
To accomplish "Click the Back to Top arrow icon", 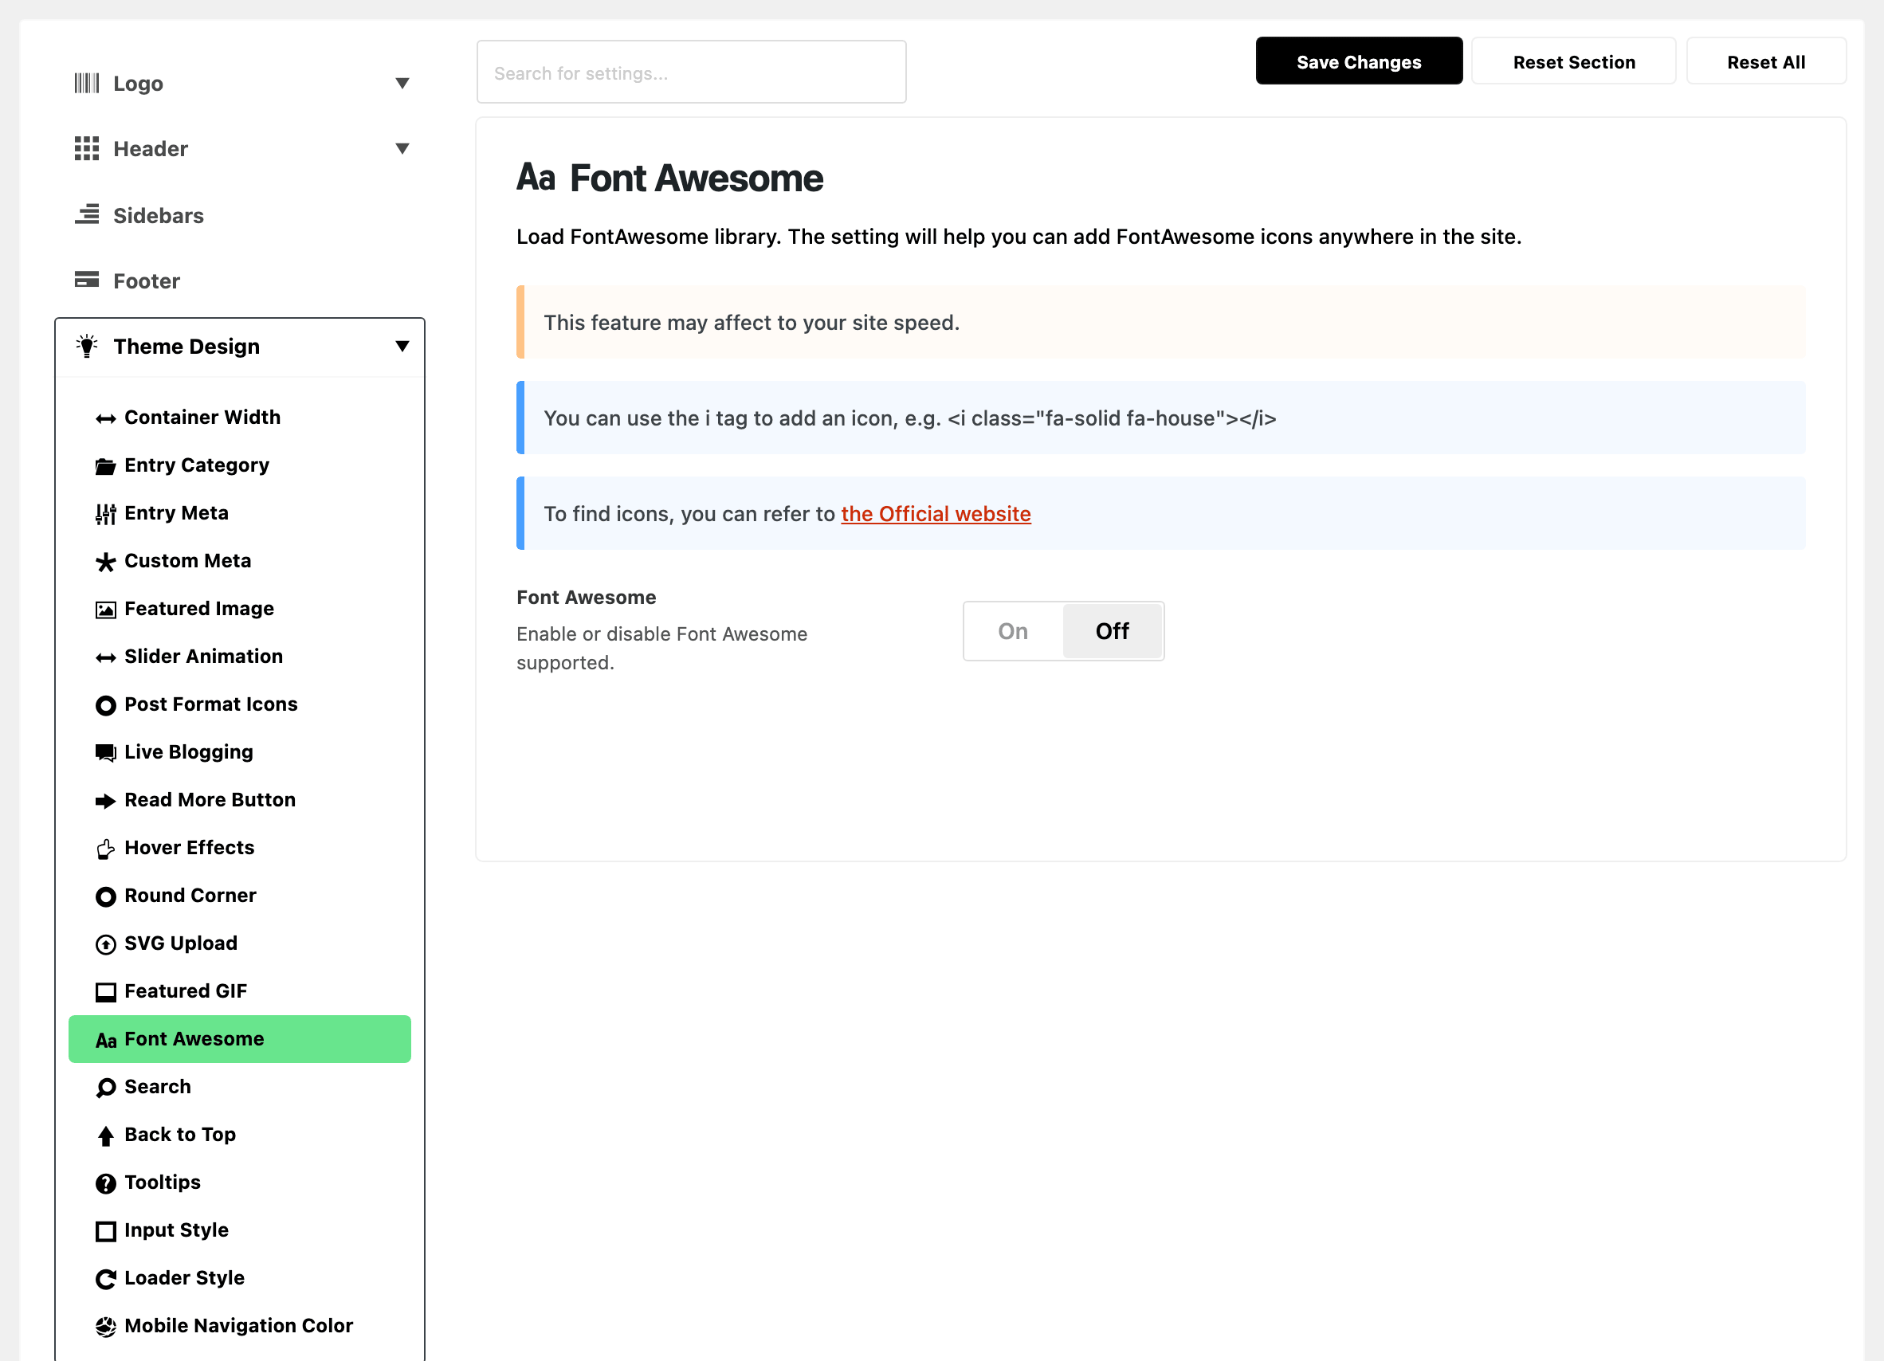I will pyautogui.click(x=105, y=1136).
